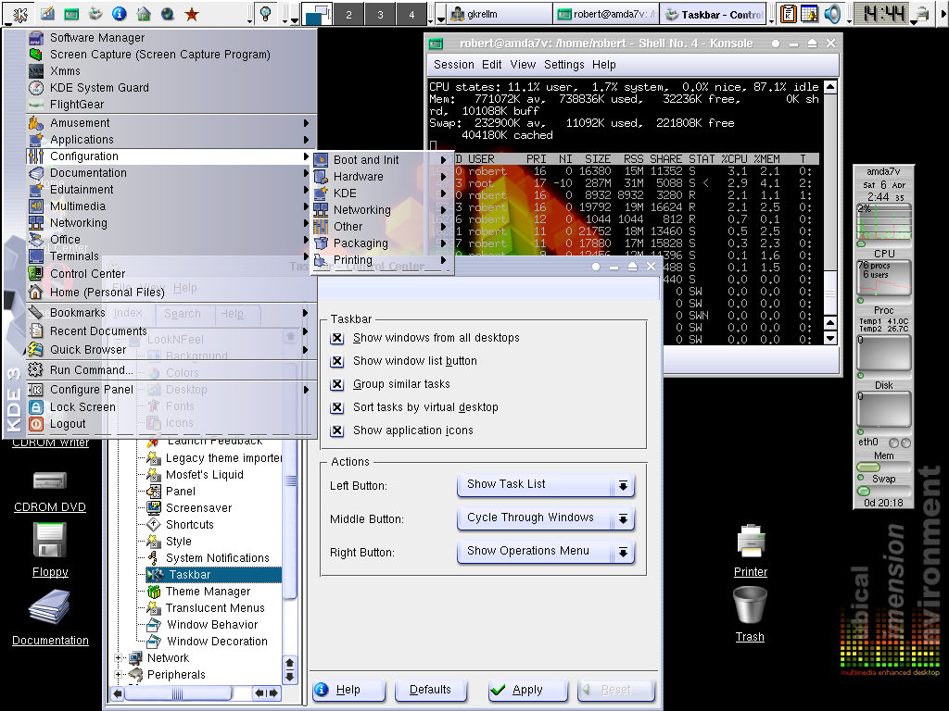Click the light bulb icon in panel
The image size is (949, 711).
[265, 13]
